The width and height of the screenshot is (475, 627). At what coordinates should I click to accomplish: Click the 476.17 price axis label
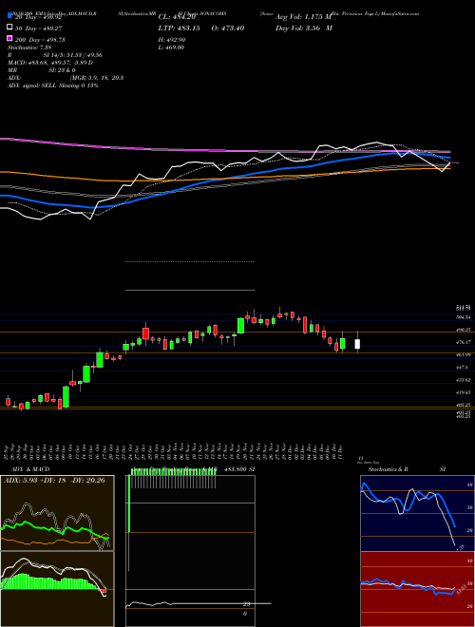click(463, 342)
